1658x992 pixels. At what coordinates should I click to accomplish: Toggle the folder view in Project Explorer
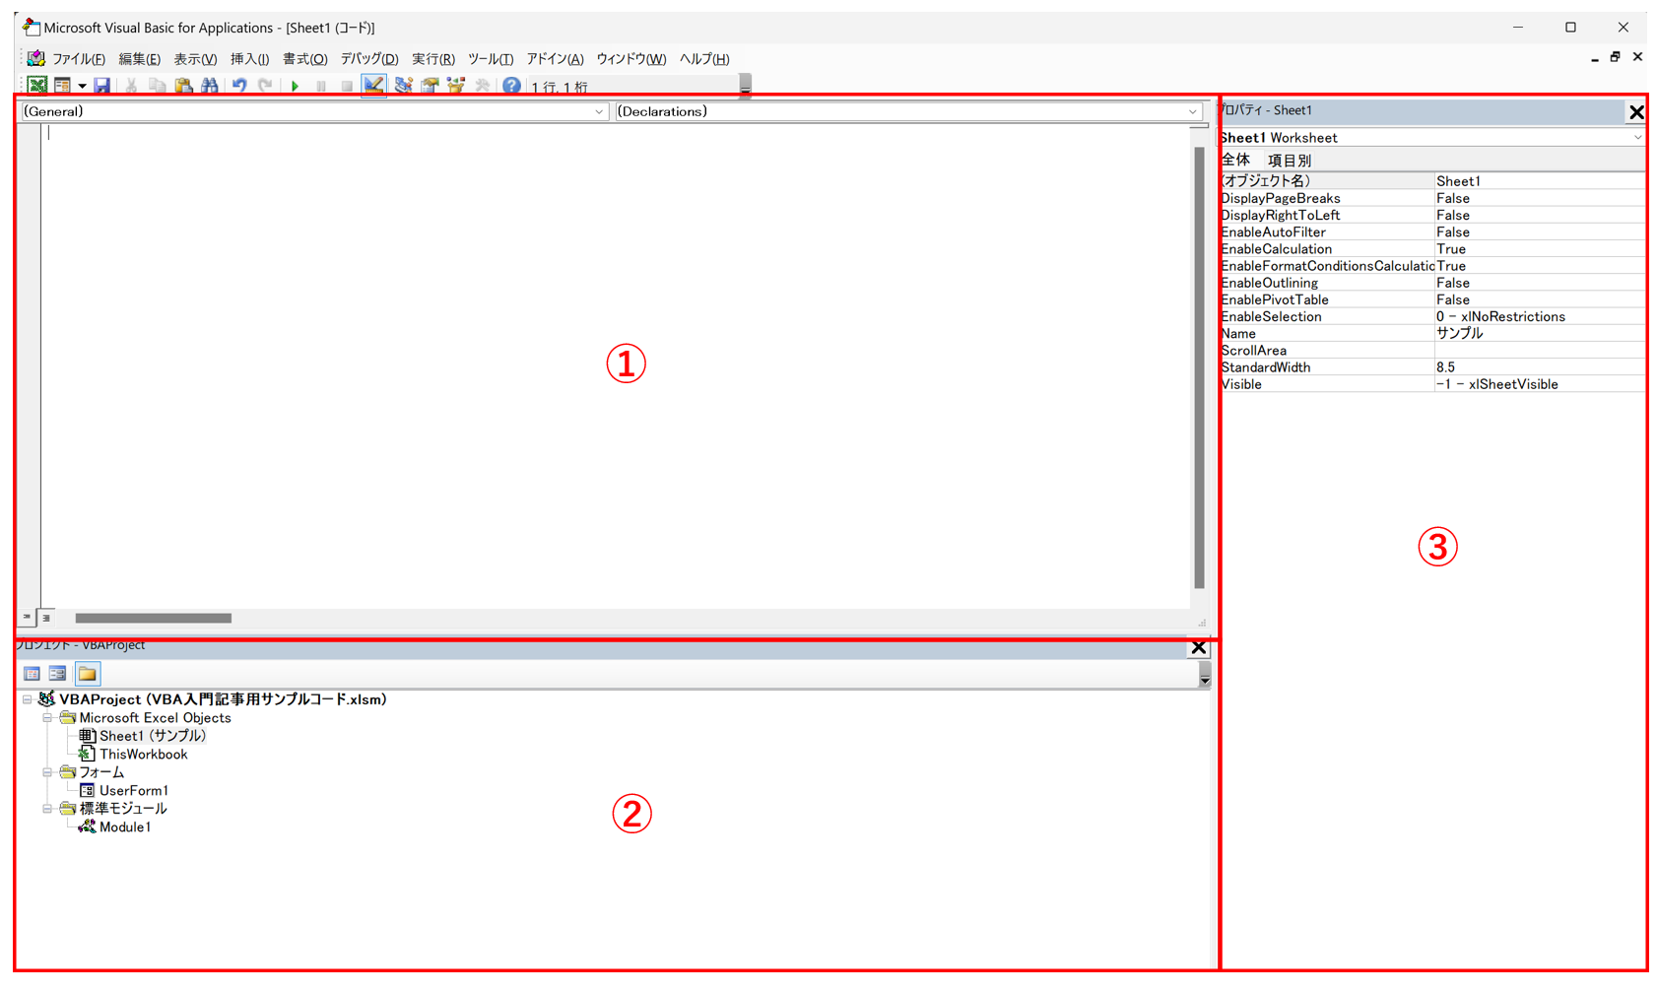click(x=87, y=673)
